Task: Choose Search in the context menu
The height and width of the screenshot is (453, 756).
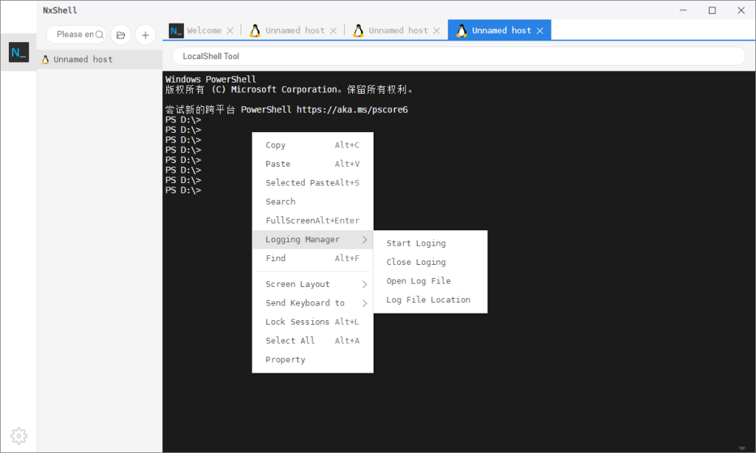Action: coord(280,201)
